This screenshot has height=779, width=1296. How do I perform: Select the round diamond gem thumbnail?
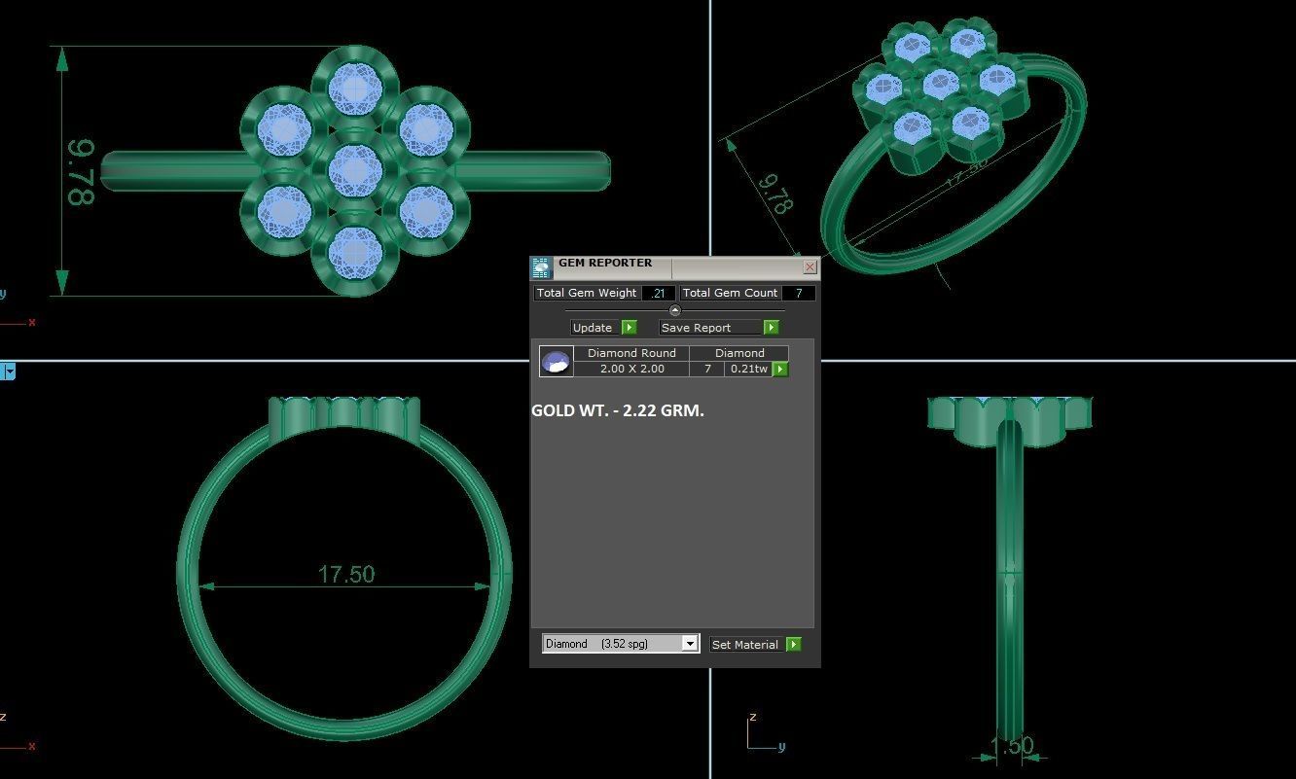557,362
